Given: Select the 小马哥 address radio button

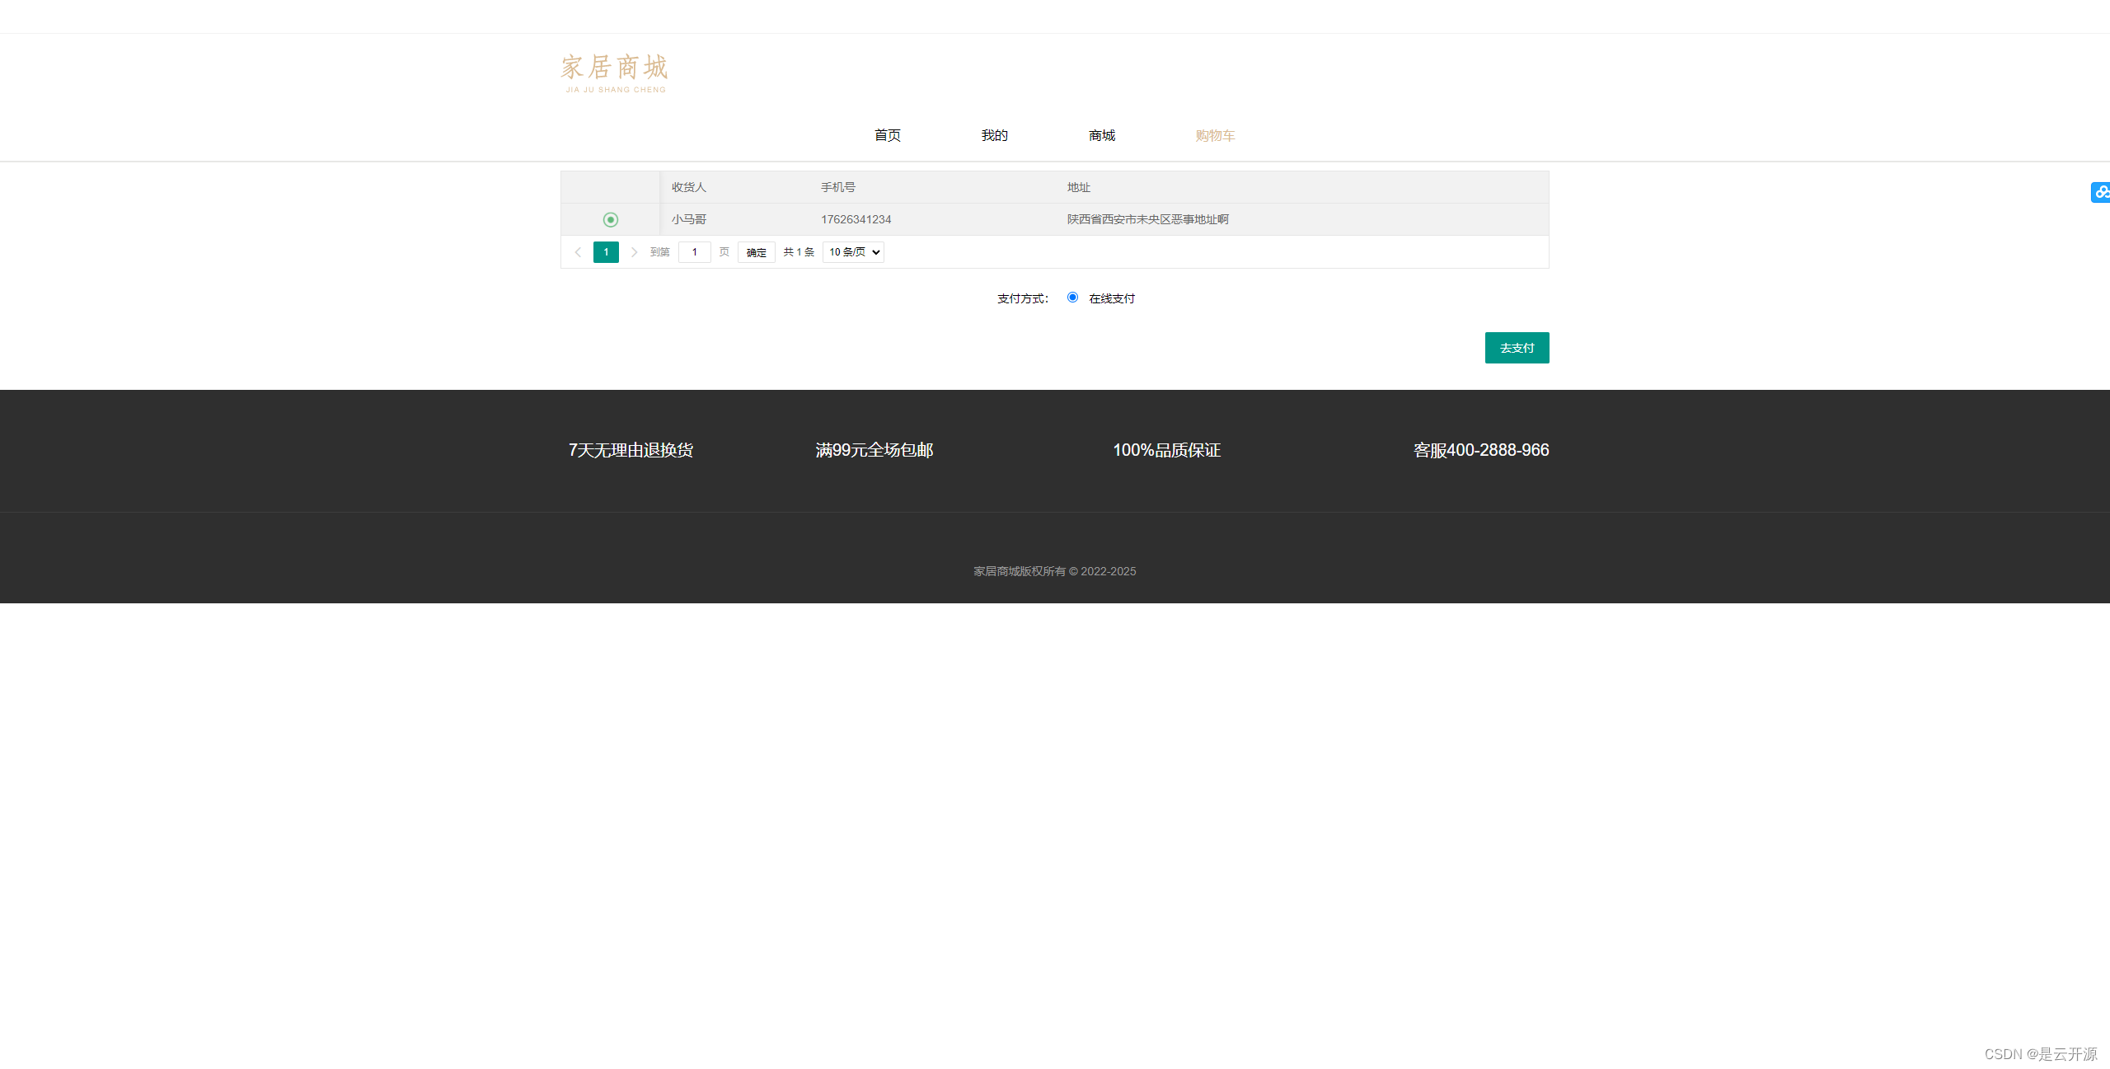Looking at the screenshot, I should tap(610, 219).
